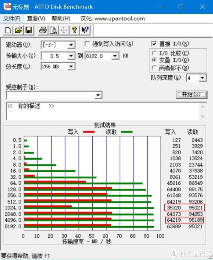The image size is (213, 260).
Task: Click the context help arrow-question icon
Action: pos(85,30)
